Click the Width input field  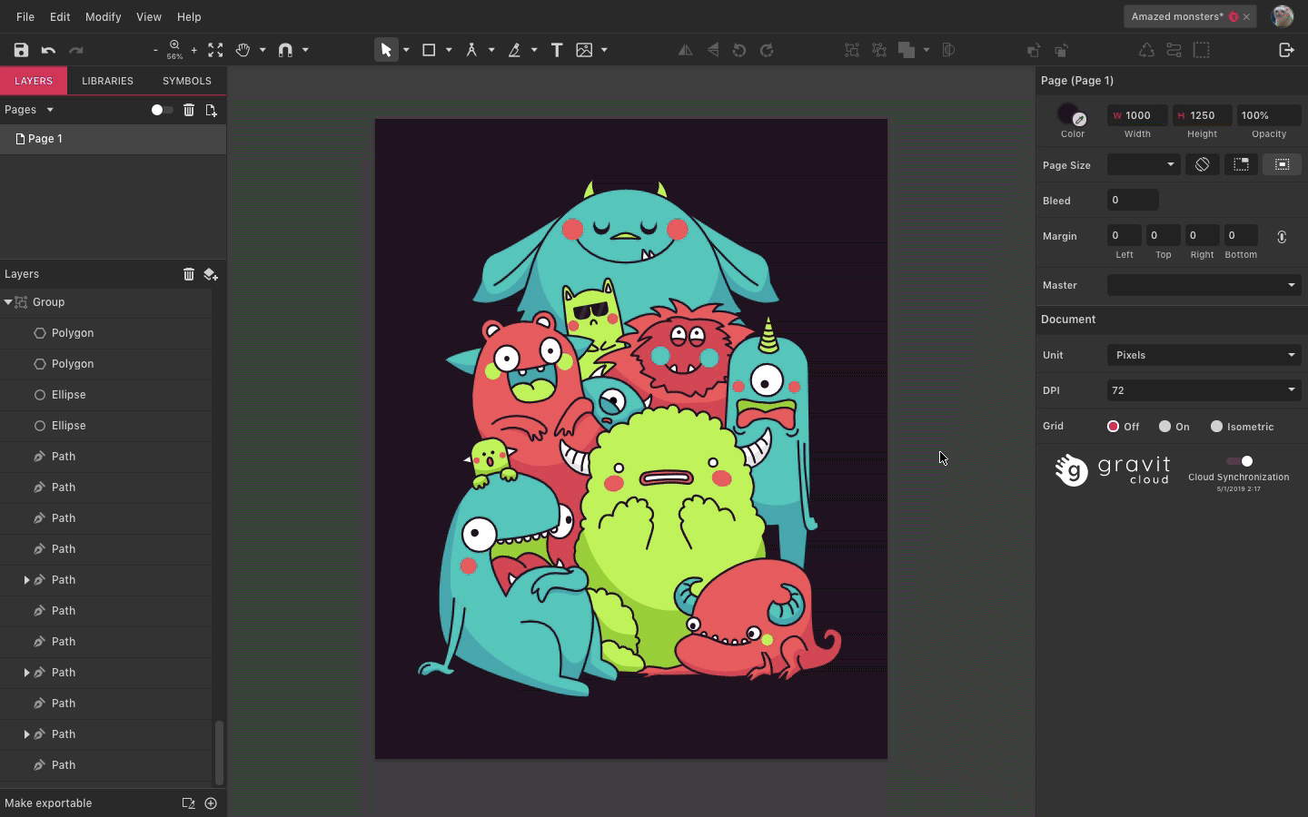pos(1137,115)
